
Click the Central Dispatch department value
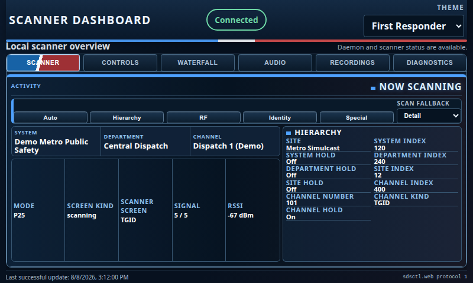pyautogui.click(x=136, y=146)
